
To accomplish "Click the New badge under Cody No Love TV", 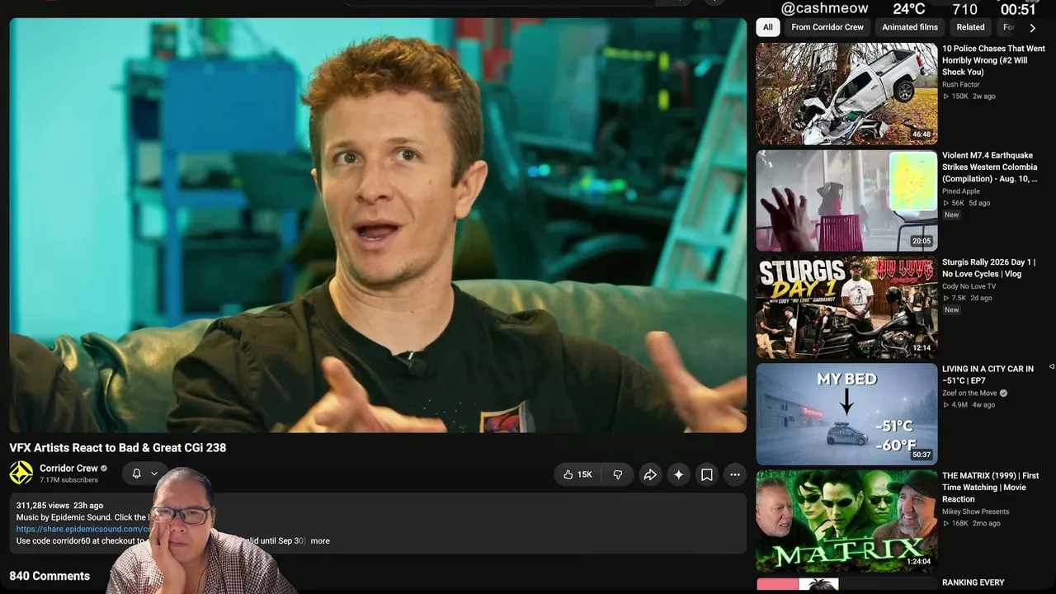I will pos(952,310).
